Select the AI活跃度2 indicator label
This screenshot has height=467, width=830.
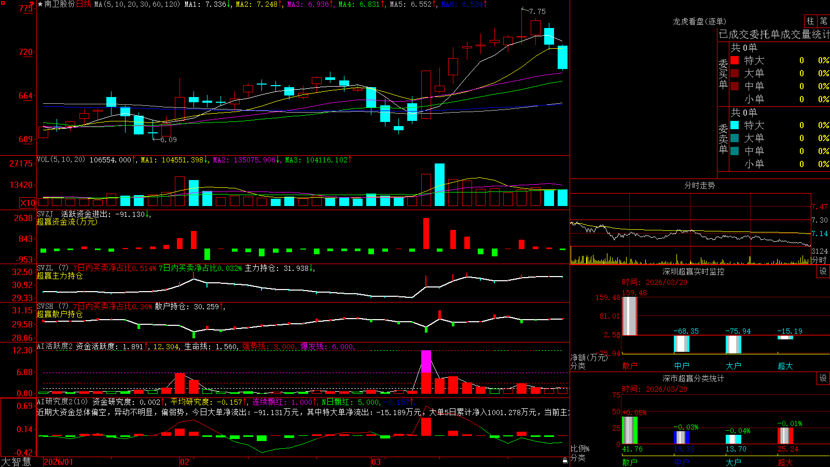(x=55, y=346)
